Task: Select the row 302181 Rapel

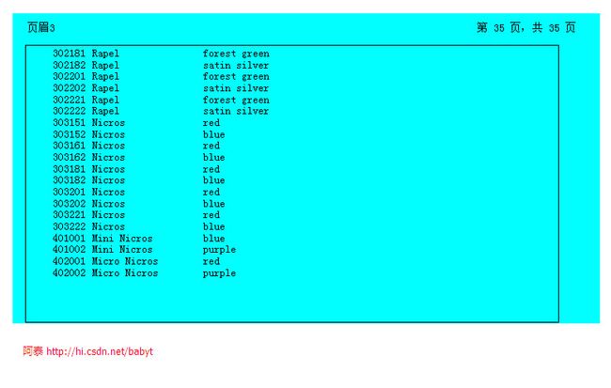Action: tap(161, 54)
